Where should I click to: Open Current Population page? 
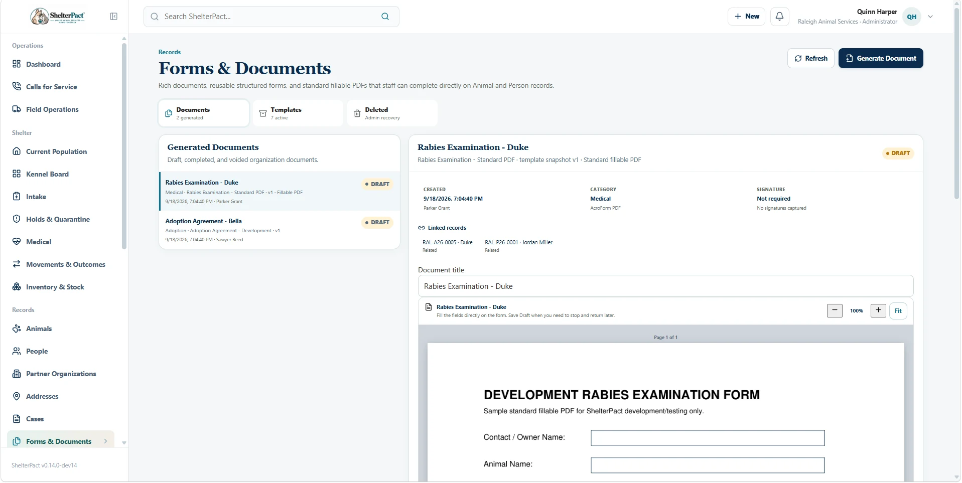(61, 151)
